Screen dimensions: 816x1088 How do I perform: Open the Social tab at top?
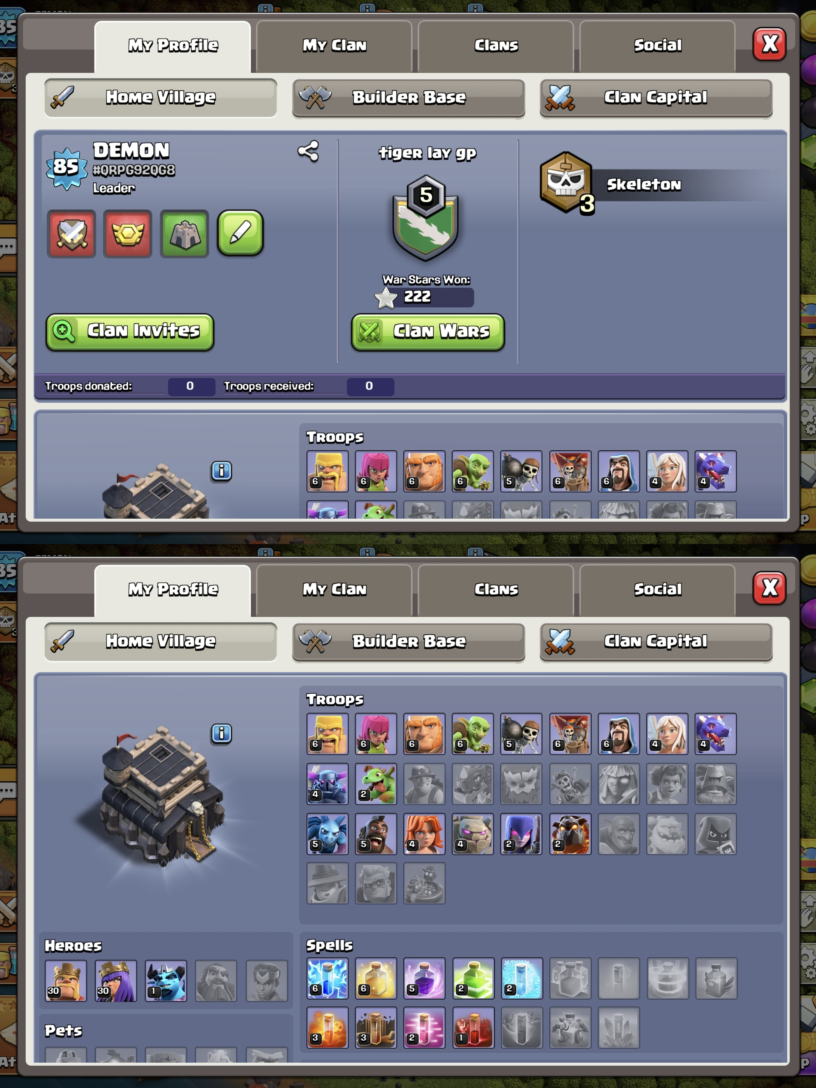[x=658, y=46]
